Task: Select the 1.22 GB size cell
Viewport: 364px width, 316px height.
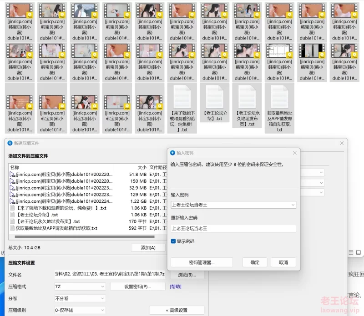Action: pyautogui.click(x=138, y=201)
